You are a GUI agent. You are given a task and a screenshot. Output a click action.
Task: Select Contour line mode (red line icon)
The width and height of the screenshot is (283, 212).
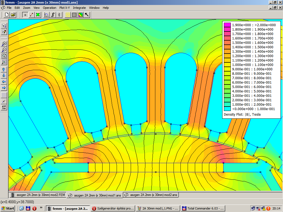point(32,15)
